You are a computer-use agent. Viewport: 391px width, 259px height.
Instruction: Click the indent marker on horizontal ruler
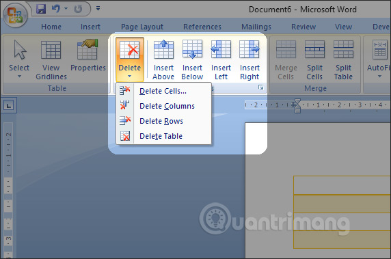[297, 106]
